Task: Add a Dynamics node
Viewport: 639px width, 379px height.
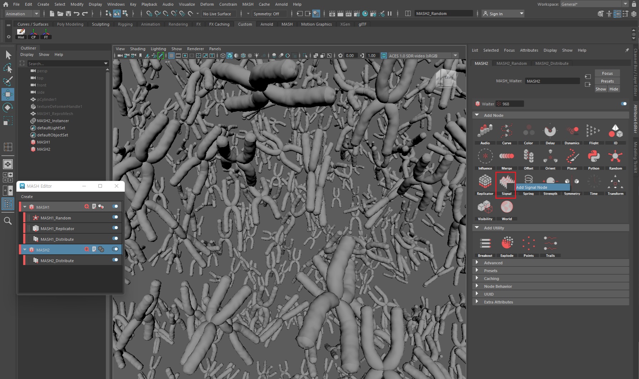Action: click(572, 131)
